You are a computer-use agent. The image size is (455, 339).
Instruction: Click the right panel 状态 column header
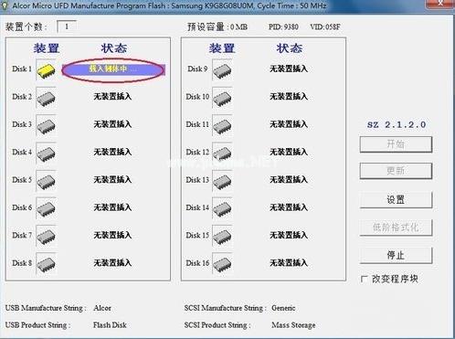tap(290, 48)
